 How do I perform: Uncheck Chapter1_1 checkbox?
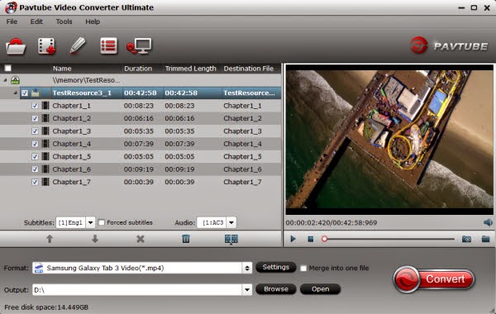click(x=35, y=106)
